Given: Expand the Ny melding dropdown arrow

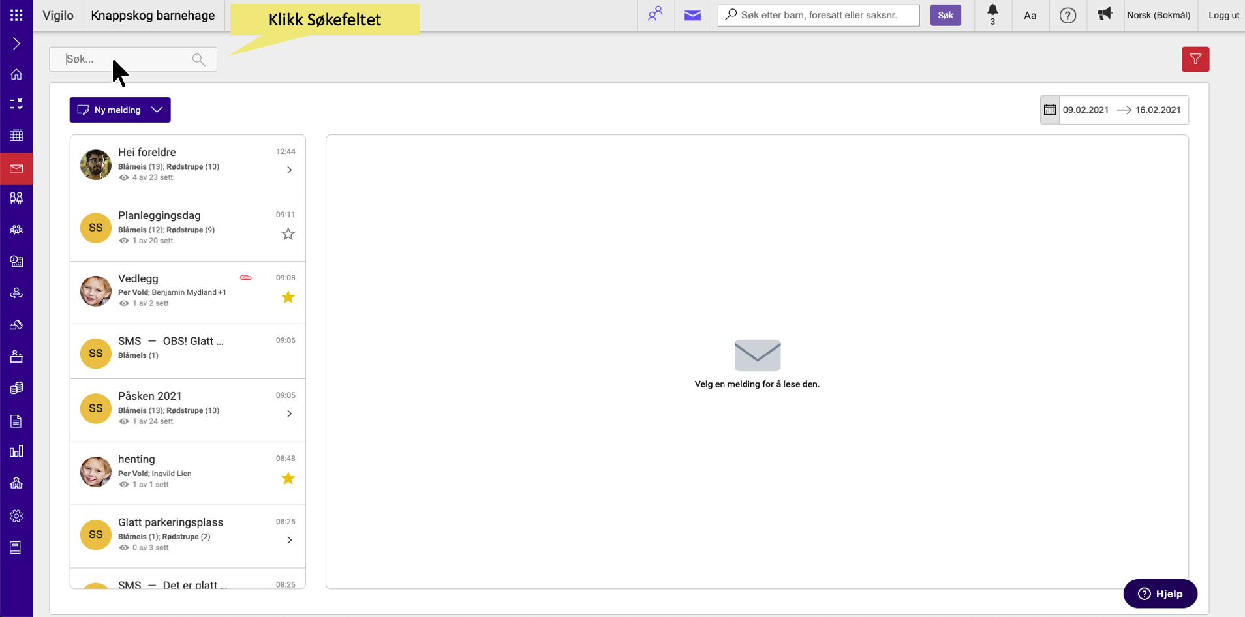Looking at the screenshot, I should click(157, 110).
